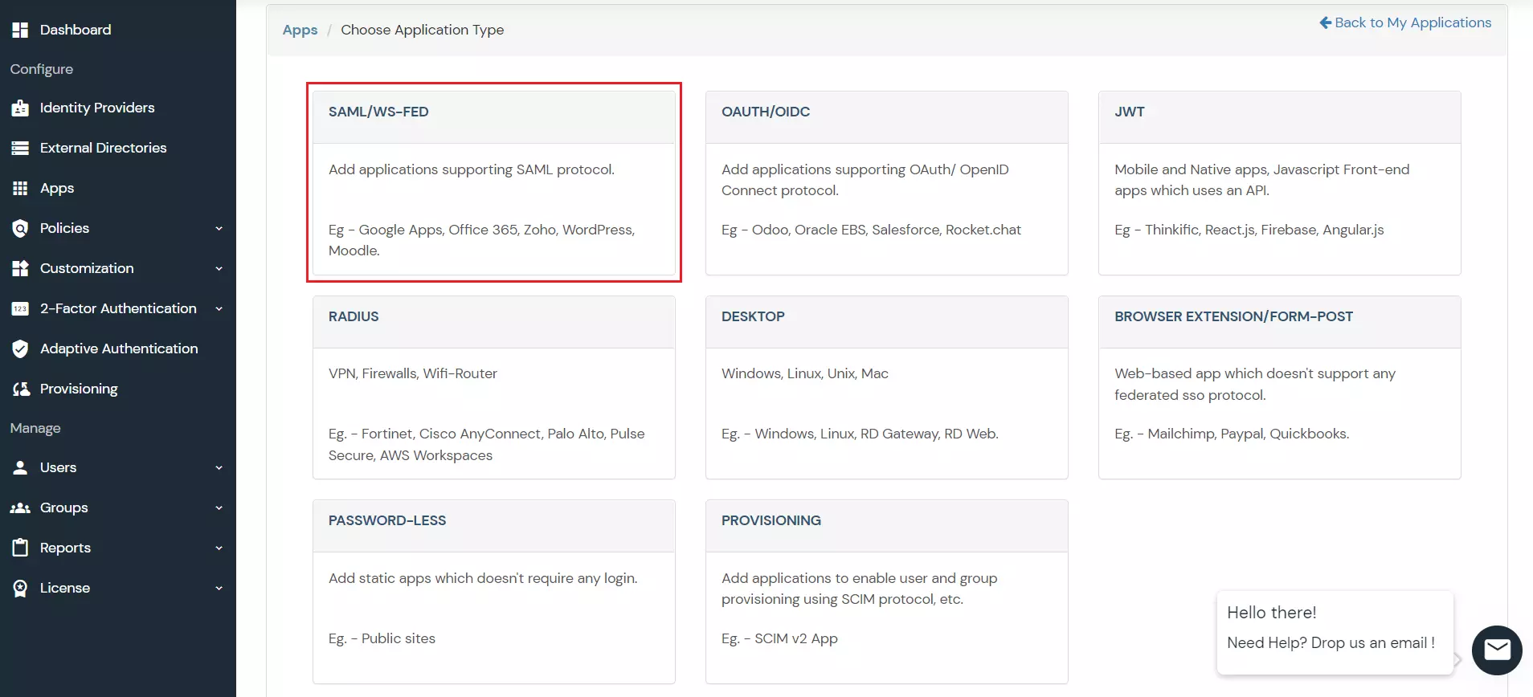
Task: Expand the Users submenu chevron
Action: point(219,467)
